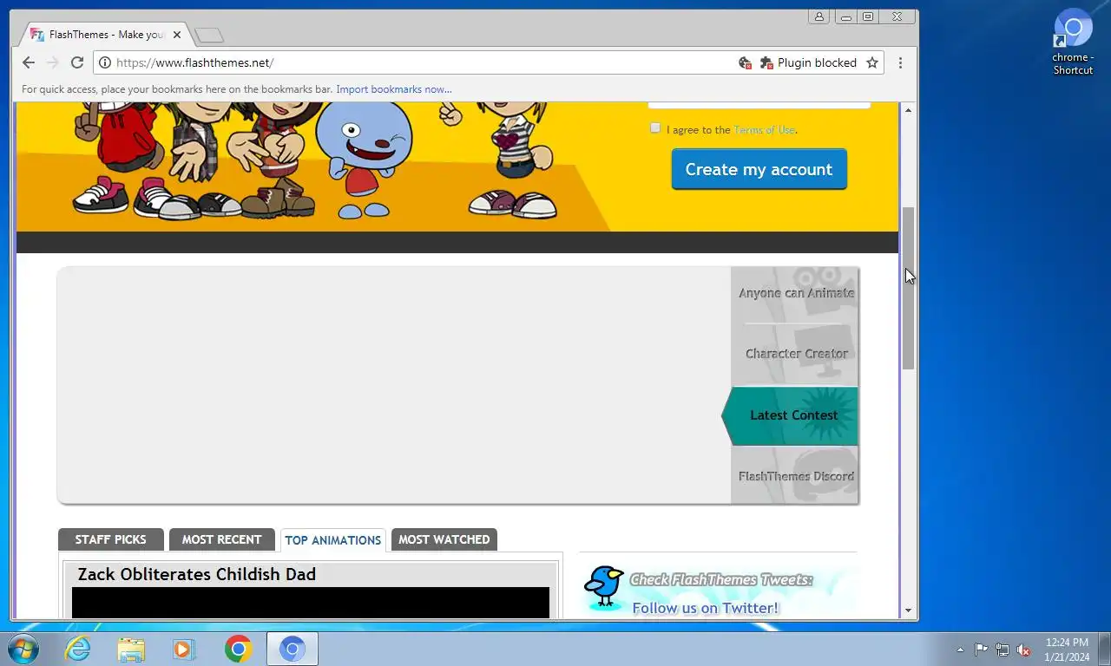
Task: Click the black video thumbnail
Action: tap(311, 603)
